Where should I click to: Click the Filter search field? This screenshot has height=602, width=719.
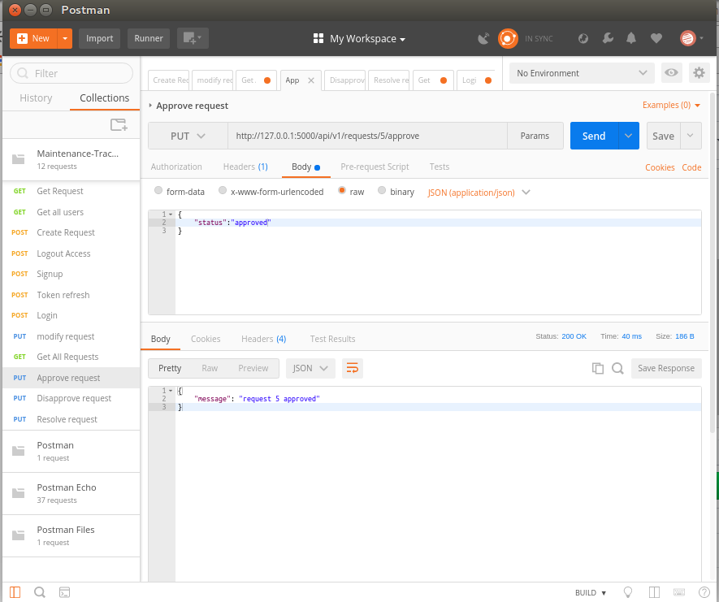click(x=71, y=73)
